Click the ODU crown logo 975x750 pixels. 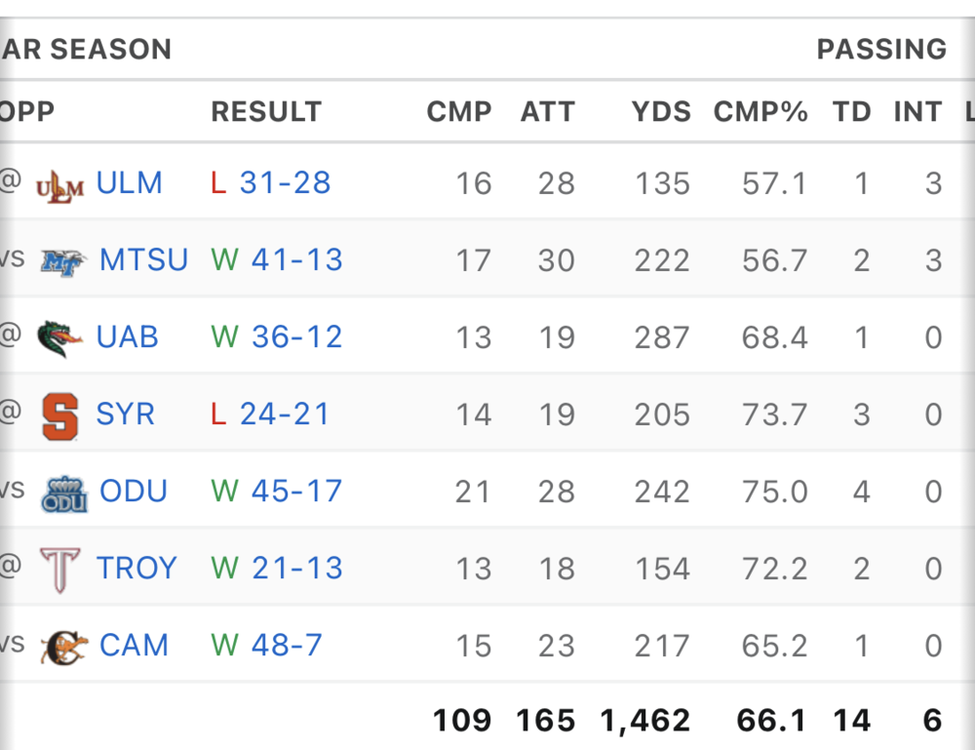point(64,493)
